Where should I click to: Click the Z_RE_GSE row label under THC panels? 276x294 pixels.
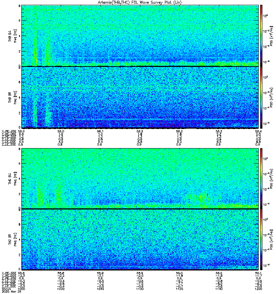pyautogui.click(x=9, y=278)
